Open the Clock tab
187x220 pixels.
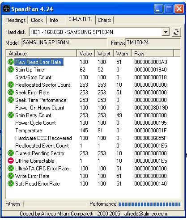[37, 20]
